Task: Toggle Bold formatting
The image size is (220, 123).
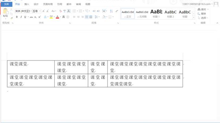Action: click(17, 17)
